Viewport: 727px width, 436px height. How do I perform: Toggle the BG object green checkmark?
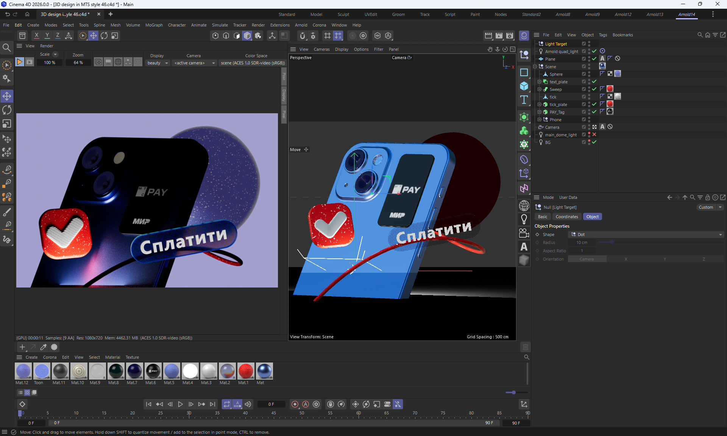[x=594, y=142]
